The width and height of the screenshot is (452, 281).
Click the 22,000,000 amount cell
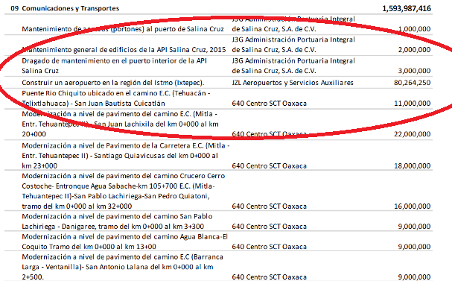click(413, 134)
